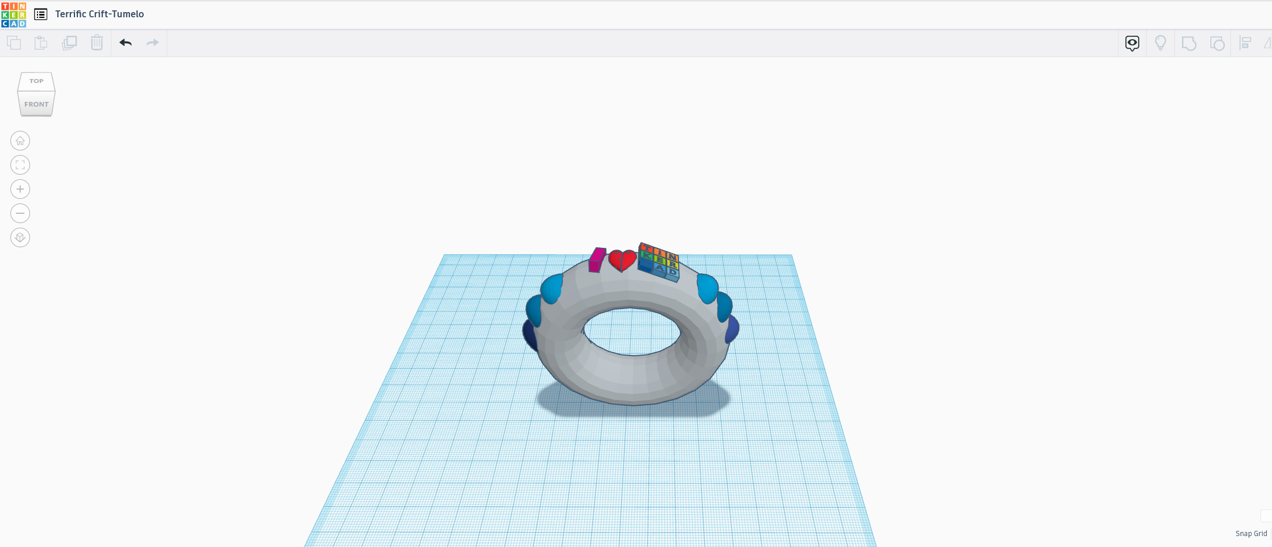
Task: Open the Tinkercad home logo
Action: 14,14
